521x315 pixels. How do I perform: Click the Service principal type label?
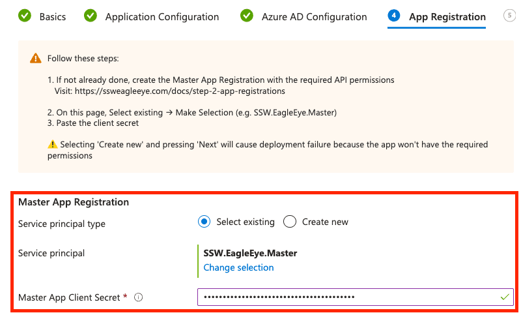click(x=61, y=224)
